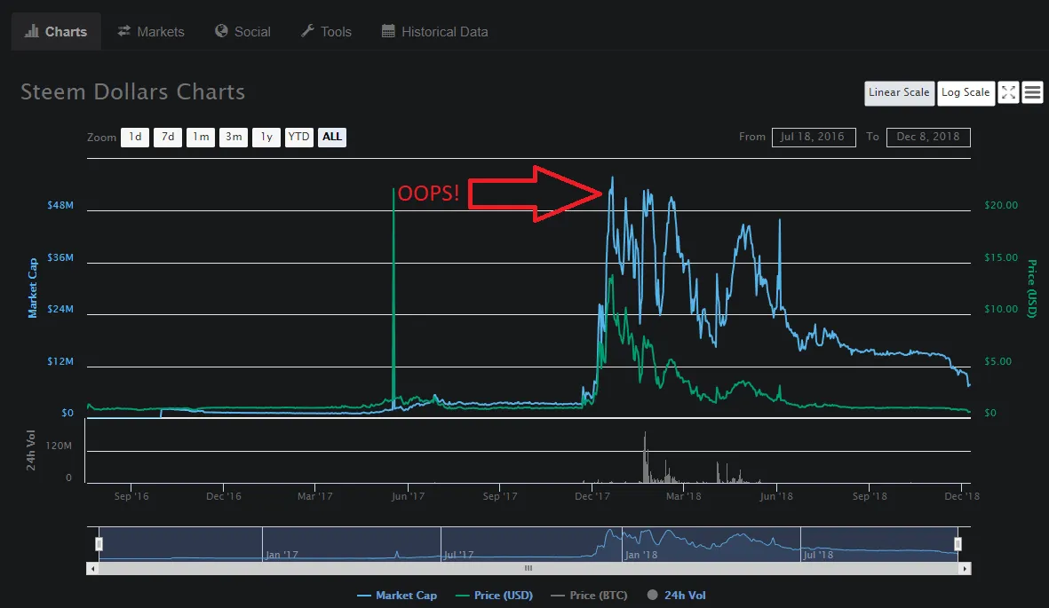The image size is (1049, 608).
Task: Click the navigator scrollbar right arrow
Action: [965, 569]
